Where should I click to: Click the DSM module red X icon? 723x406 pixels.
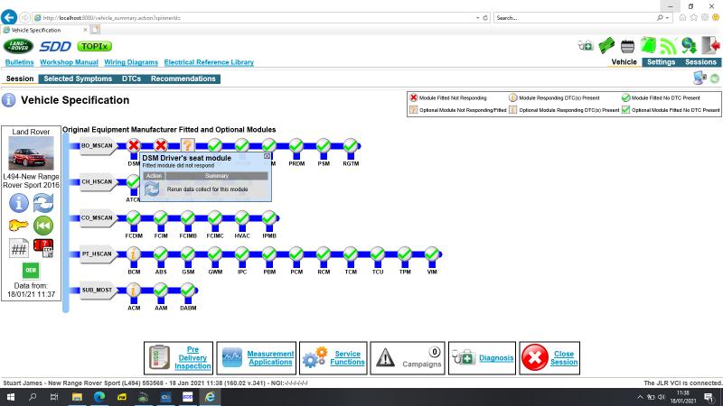134,146
